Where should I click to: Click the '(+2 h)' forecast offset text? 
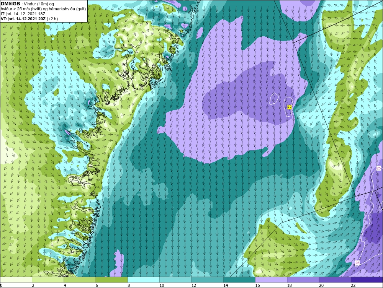(x=52, y=18)
